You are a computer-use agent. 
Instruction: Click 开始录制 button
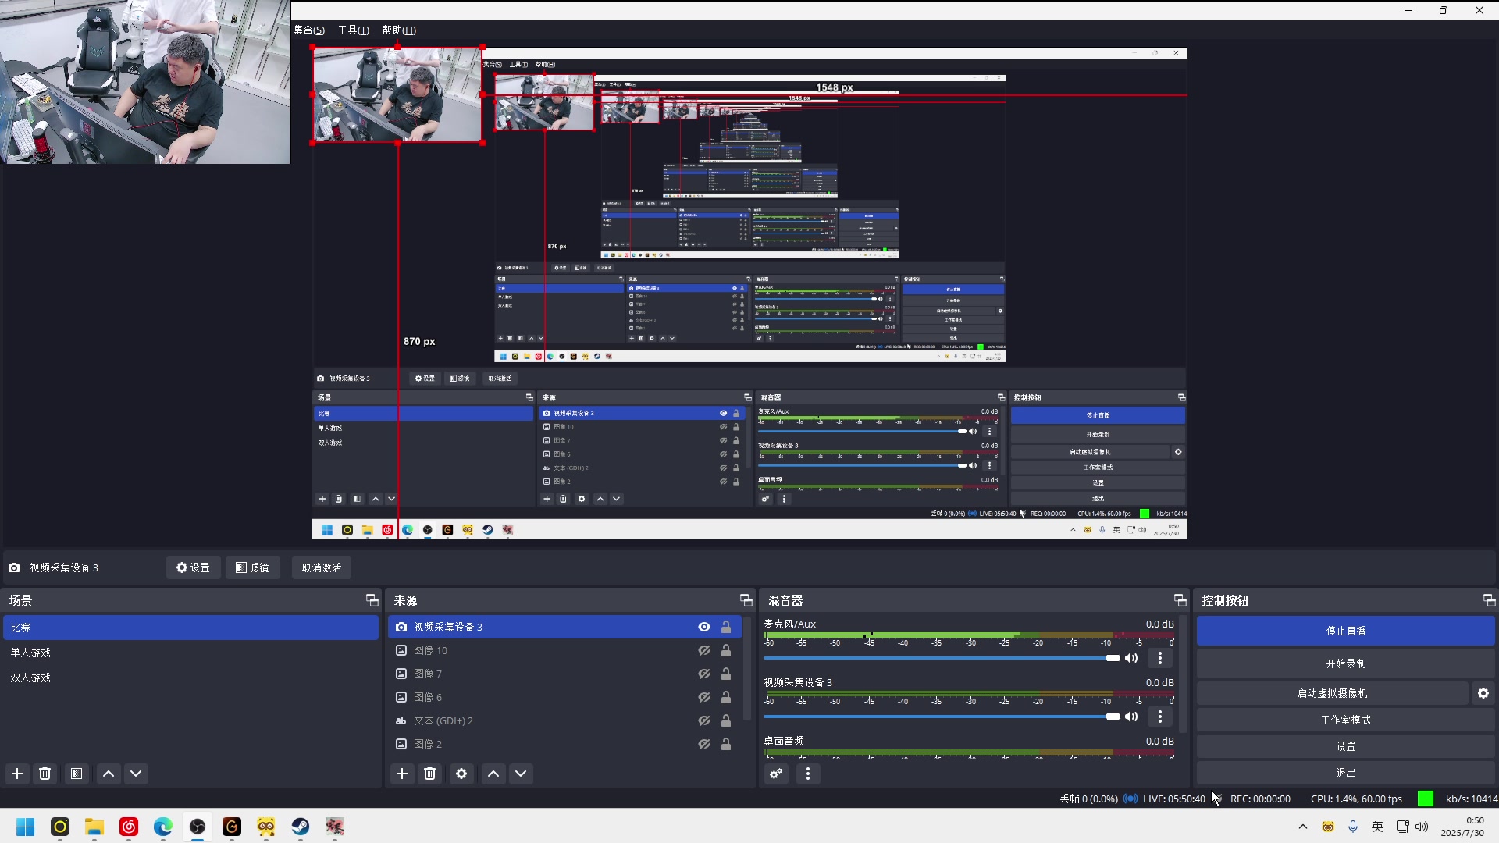click(x=1346, y=663)
